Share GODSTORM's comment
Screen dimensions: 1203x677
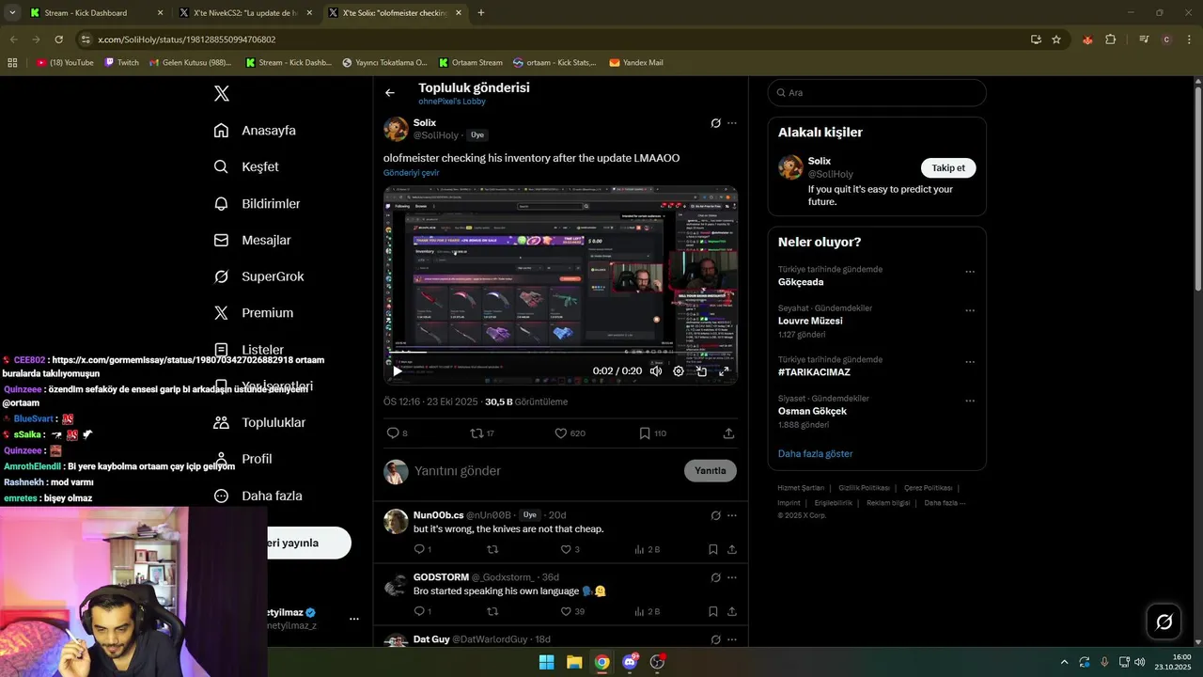[x=731, y=611]
